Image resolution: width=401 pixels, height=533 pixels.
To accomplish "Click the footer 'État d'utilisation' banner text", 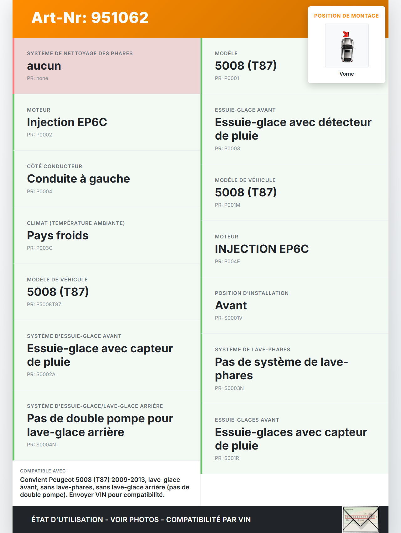I will (x=141, y=520).
